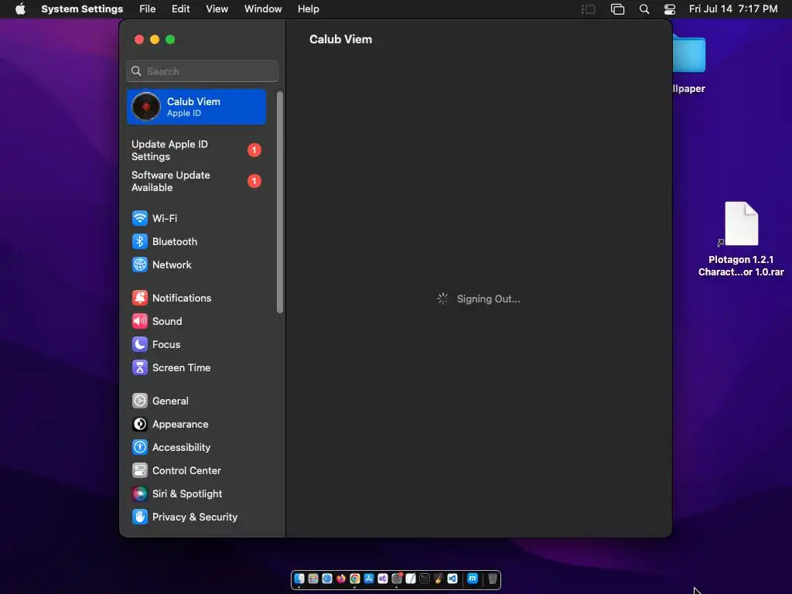Launch Google Chrome from the Dock
Viewport: 792px width, 594px height.
(x=355, y=579)
